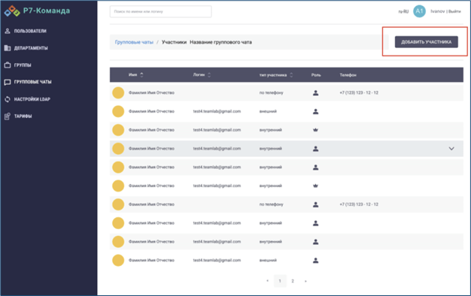Sort by тип участника column
The image size is (471, 296).
276,74
